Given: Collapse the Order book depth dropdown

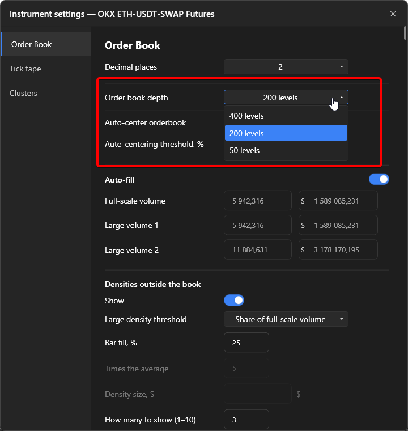Looking at the screenshot, I should click(286, 98).
